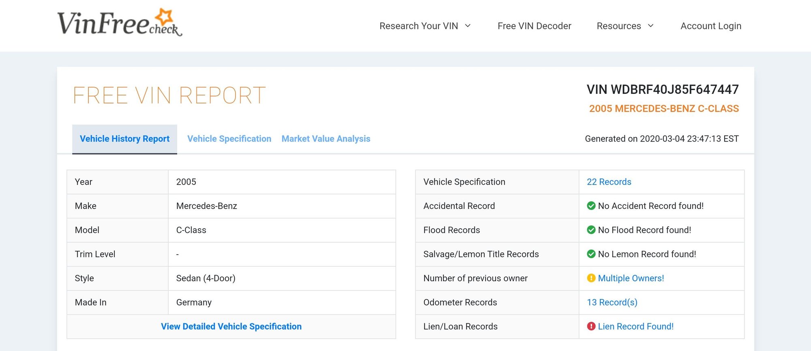Image resolution: width=811 pixels, height=351 pixels.
Task: Click the Vehicle Specification row label in table
Action: coord(464,182)
